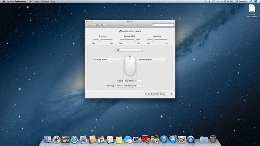260x146 pixels.
Task: Click volume icon in menu bar
Action: pyautogui.click(x=217, y=1)
